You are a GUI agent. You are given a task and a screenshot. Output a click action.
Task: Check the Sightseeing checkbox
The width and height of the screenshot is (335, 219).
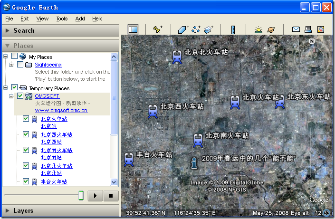20,64
